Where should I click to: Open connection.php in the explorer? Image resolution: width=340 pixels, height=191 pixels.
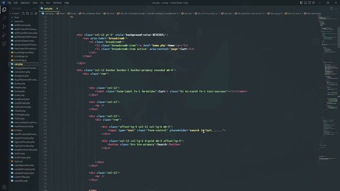point(22,72)
